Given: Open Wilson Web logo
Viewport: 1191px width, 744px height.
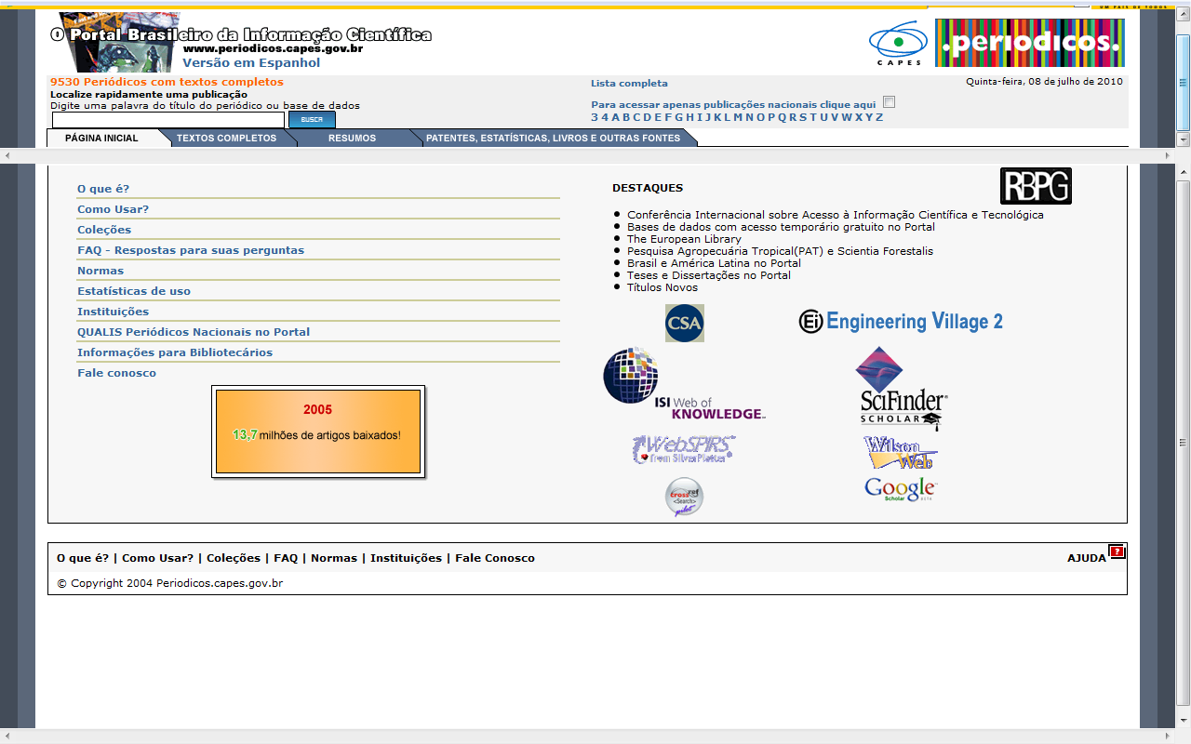Looking at the screenshot, I should (x=900, y=453).
